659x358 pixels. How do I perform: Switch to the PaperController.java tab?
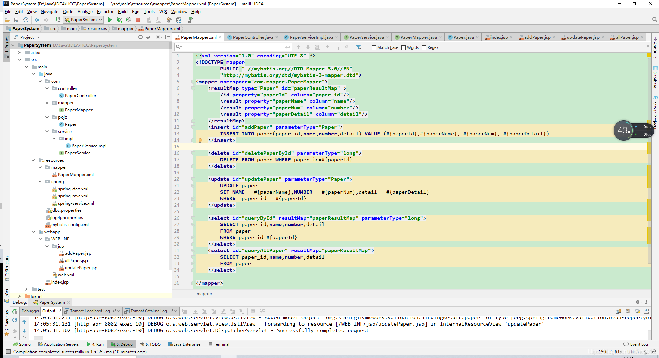point(253,37)
